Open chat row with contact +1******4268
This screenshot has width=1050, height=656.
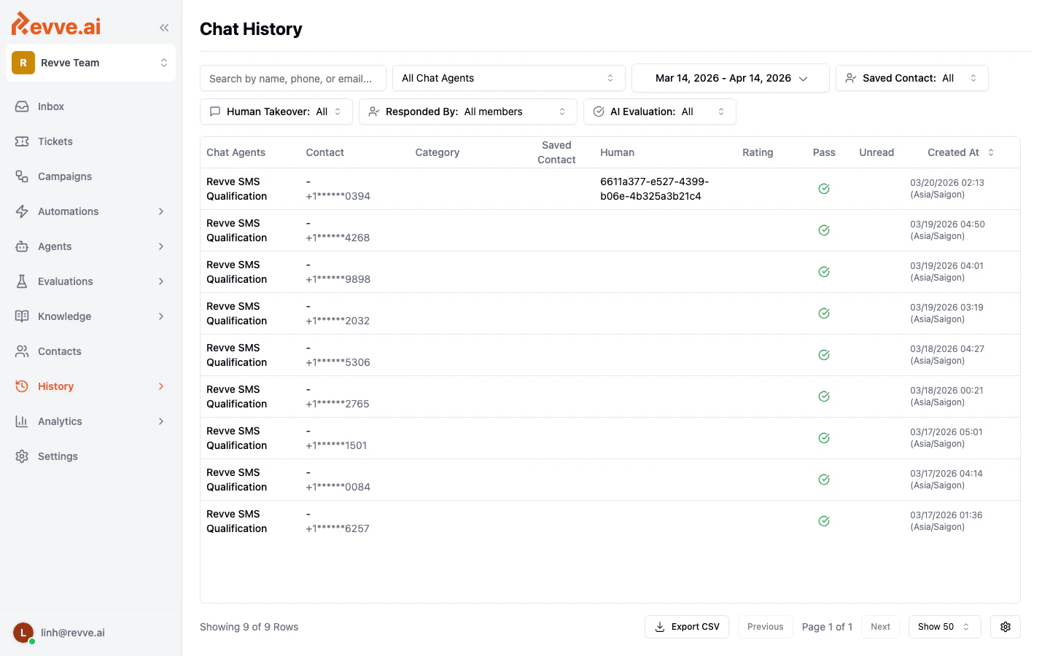[610, 230]
